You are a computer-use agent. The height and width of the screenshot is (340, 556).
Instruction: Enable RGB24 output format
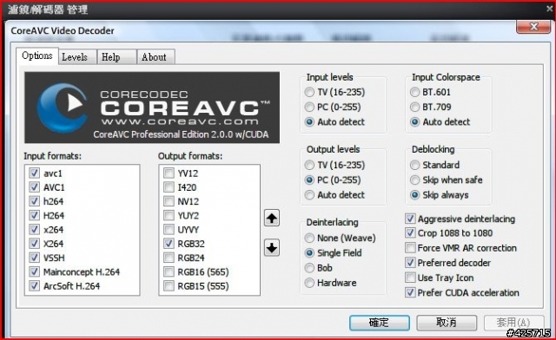click(169, 258)
